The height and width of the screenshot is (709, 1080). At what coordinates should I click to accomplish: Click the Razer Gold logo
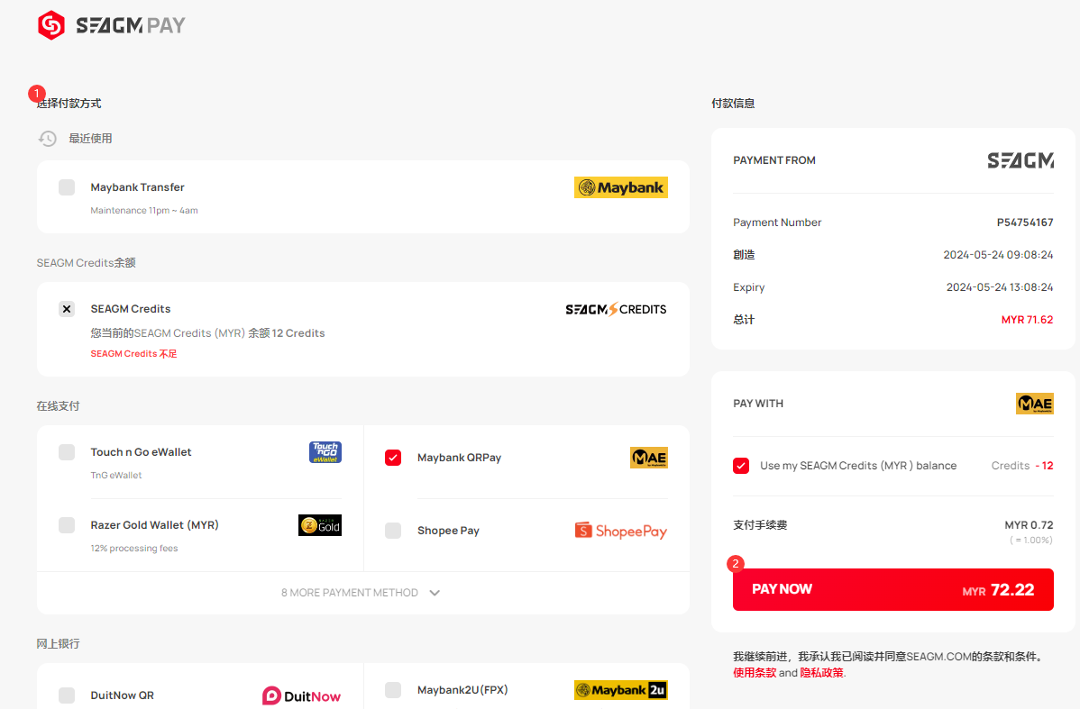click(x=320, y=525)
